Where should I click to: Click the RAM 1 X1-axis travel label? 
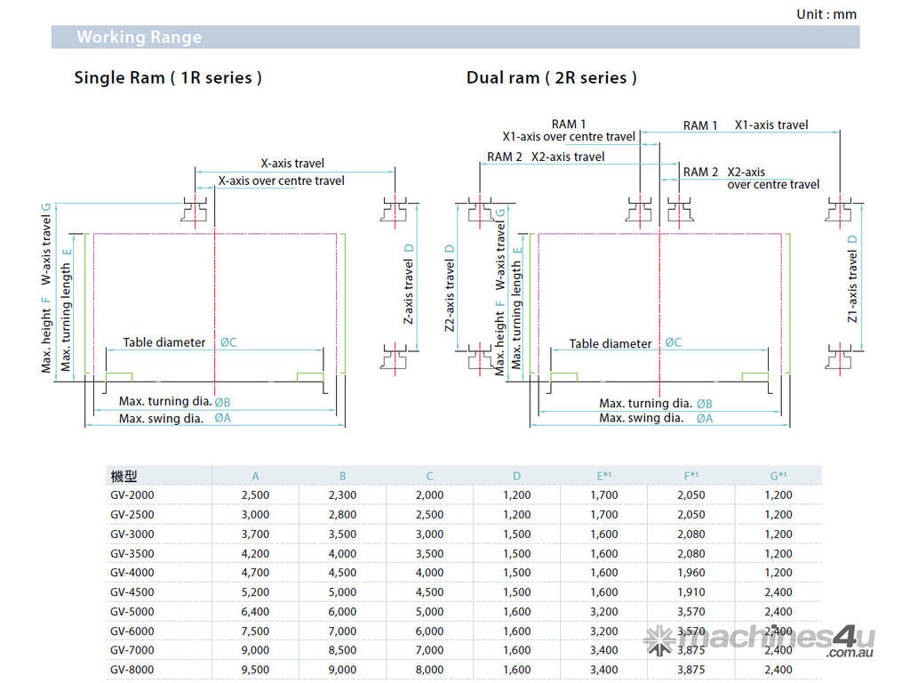point(746,125)
